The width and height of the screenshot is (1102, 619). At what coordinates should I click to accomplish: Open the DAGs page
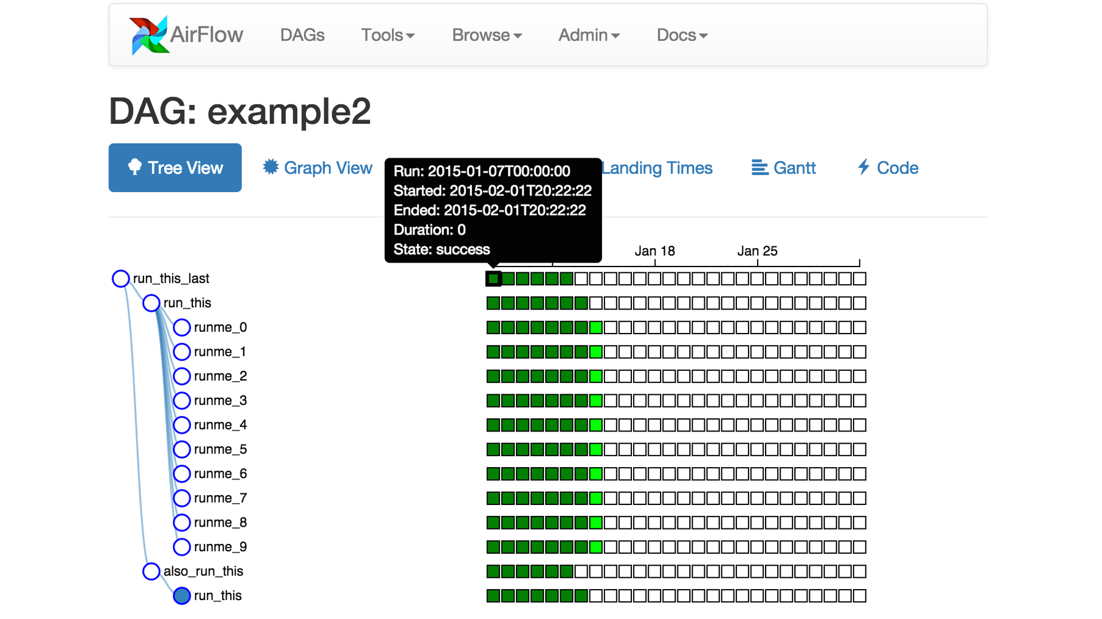click(x=302, y=35)
